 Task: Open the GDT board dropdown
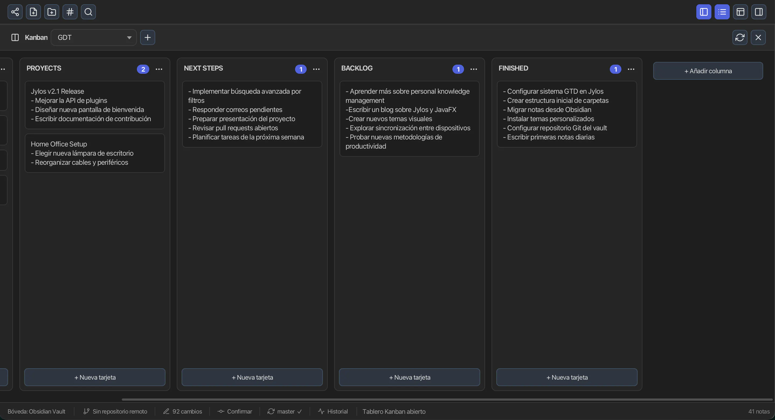point(94,38)
